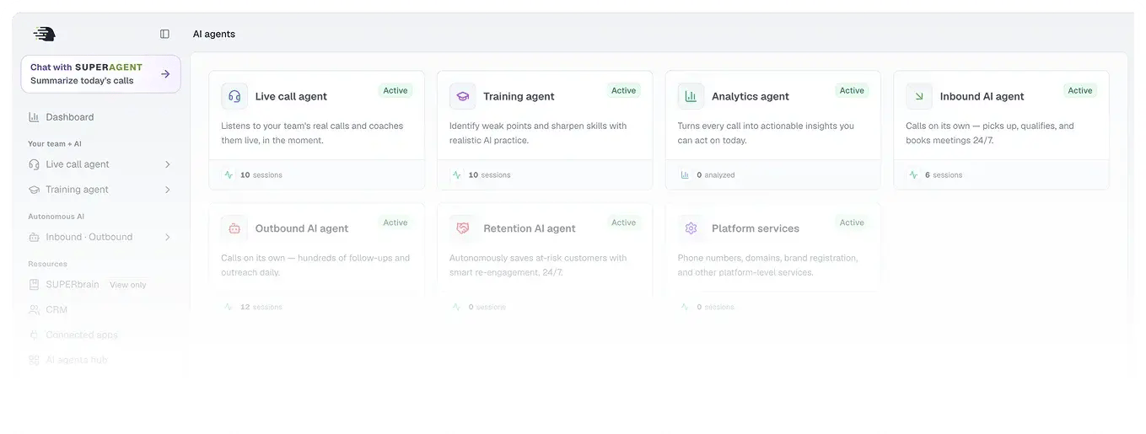
Task: Click the AI agents page heading
Action: 214,34
